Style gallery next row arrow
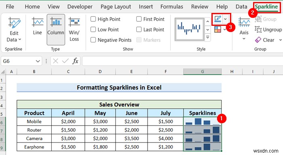 click(x=208, y=29)
